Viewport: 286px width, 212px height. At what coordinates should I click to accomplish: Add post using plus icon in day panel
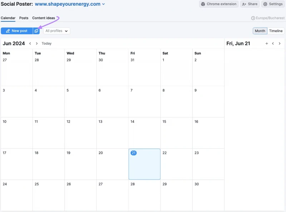267,43
